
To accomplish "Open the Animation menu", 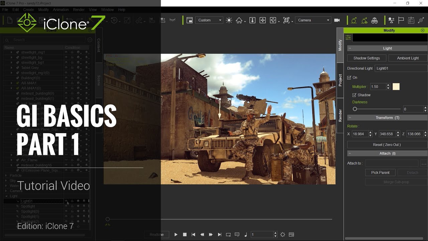I will point(61,10).
